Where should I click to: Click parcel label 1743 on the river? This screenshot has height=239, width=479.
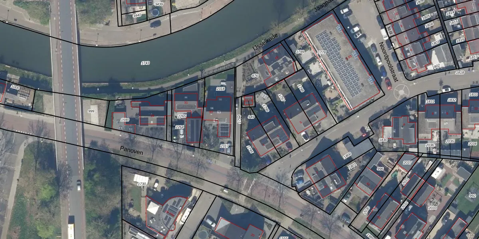click(145, 63)
